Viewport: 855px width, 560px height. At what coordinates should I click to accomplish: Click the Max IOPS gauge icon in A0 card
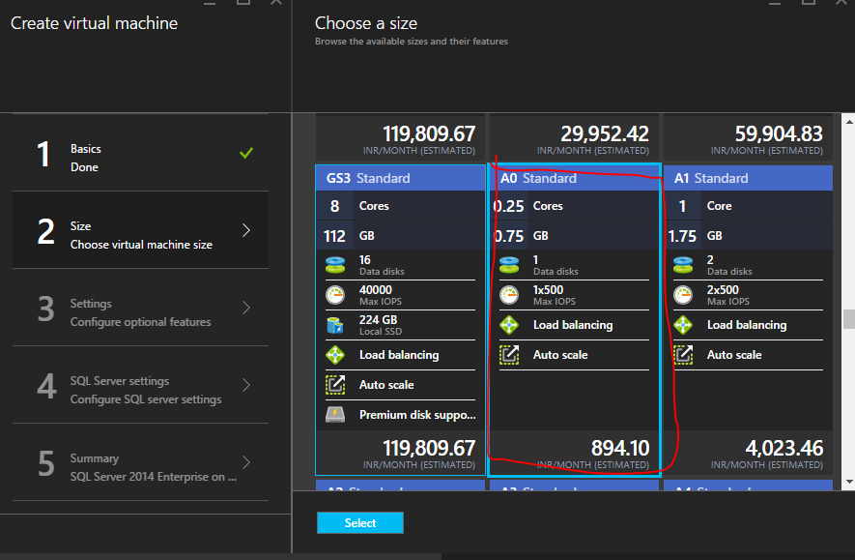point(509,295)
